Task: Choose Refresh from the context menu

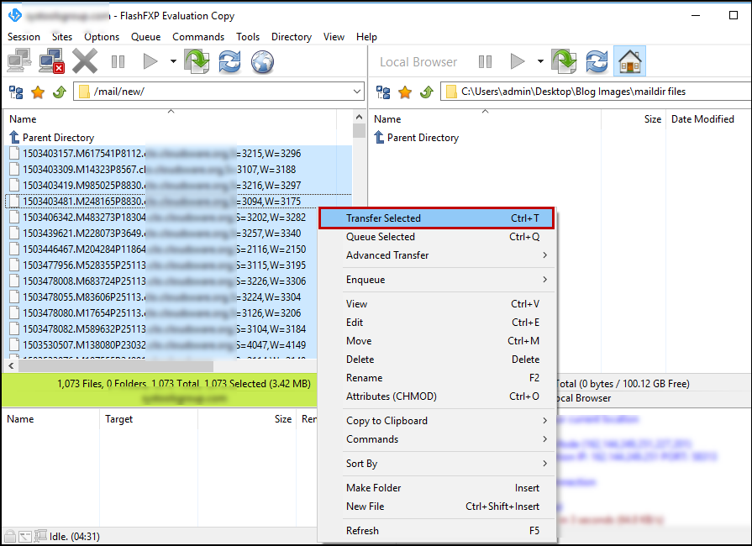Action: tap(436, 531)
